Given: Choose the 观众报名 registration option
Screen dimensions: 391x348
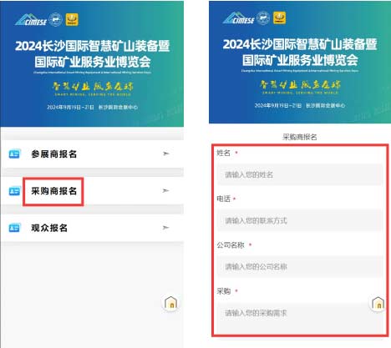Looking at the screenshot, I should (92, 228).
